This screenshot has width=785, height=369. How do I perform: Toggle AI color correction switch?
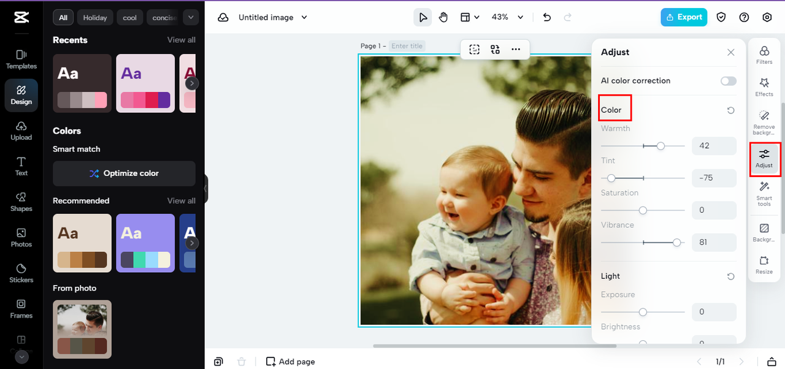point(729,81)
